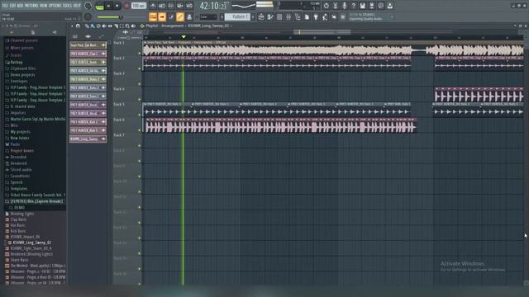Select the playlist Select tool
This screenshot has height=297, width=529.
(122, 26)
